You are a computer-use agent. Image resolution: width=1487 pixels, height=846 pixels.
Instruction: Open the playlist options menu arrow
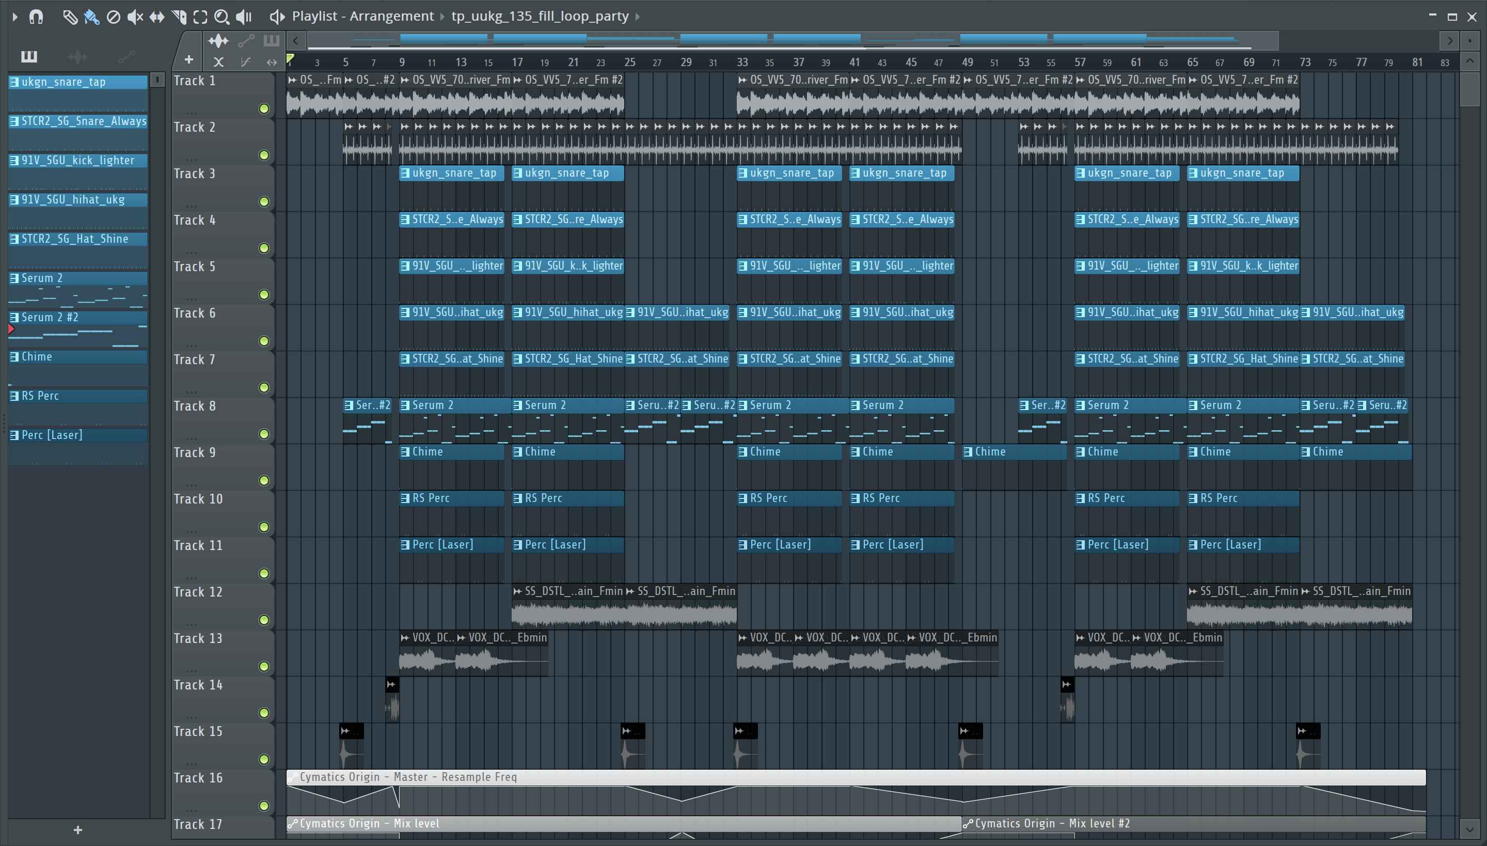15,17
